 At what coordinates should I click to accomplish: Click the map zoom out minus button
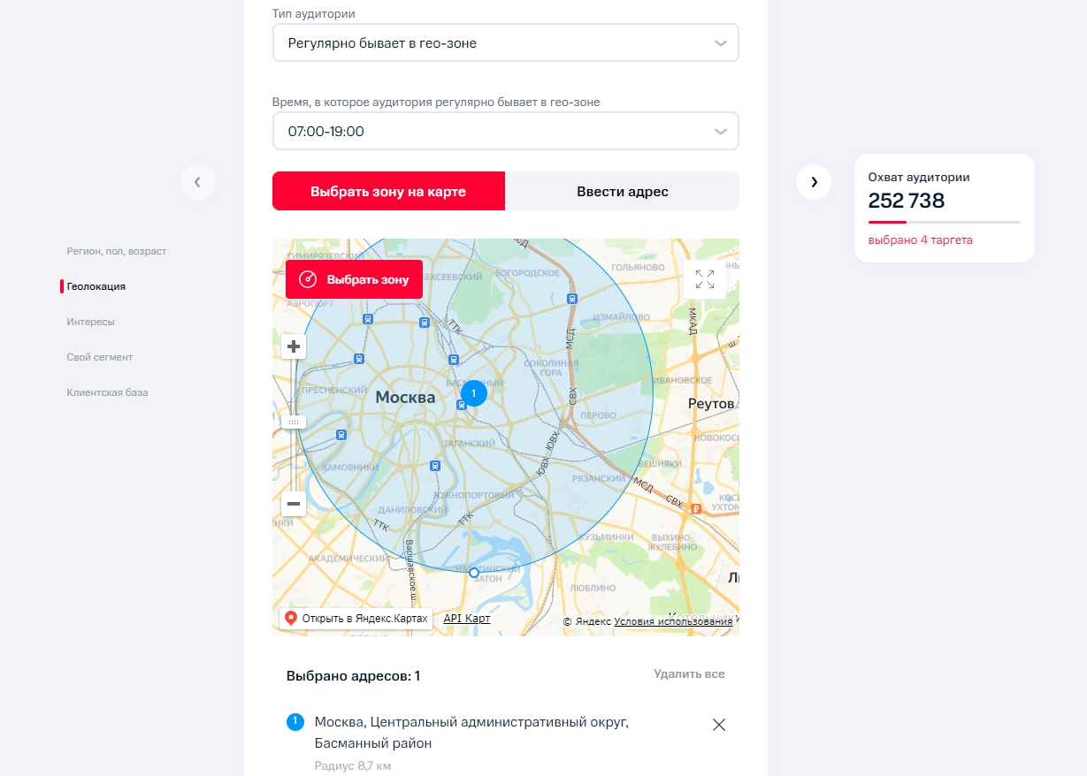pyautogui.click(x=294, y=504)
